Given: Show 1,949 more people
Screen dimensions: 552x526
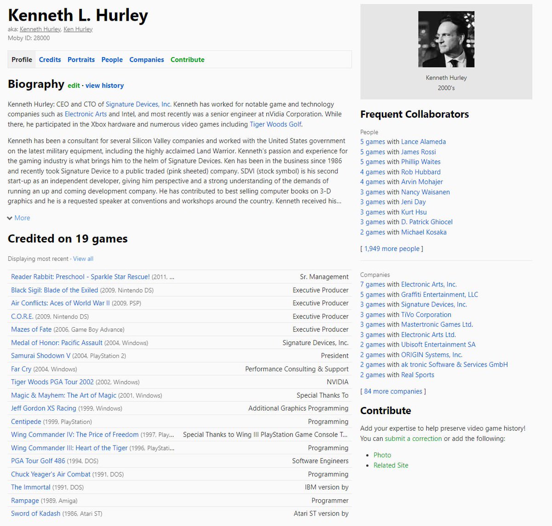Looking at the screenshot, I should coord(392,249).
